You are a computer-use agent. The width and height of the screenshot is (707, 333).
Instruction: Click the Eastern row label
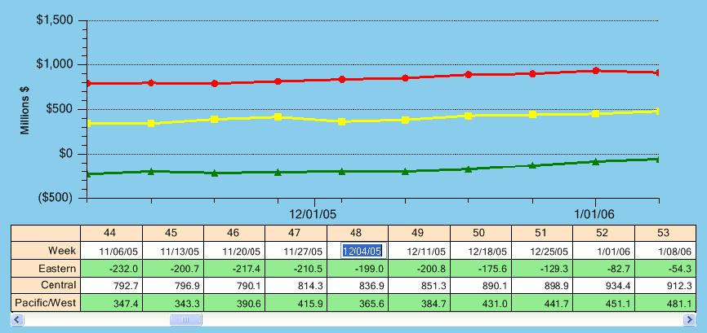point(45,268)
